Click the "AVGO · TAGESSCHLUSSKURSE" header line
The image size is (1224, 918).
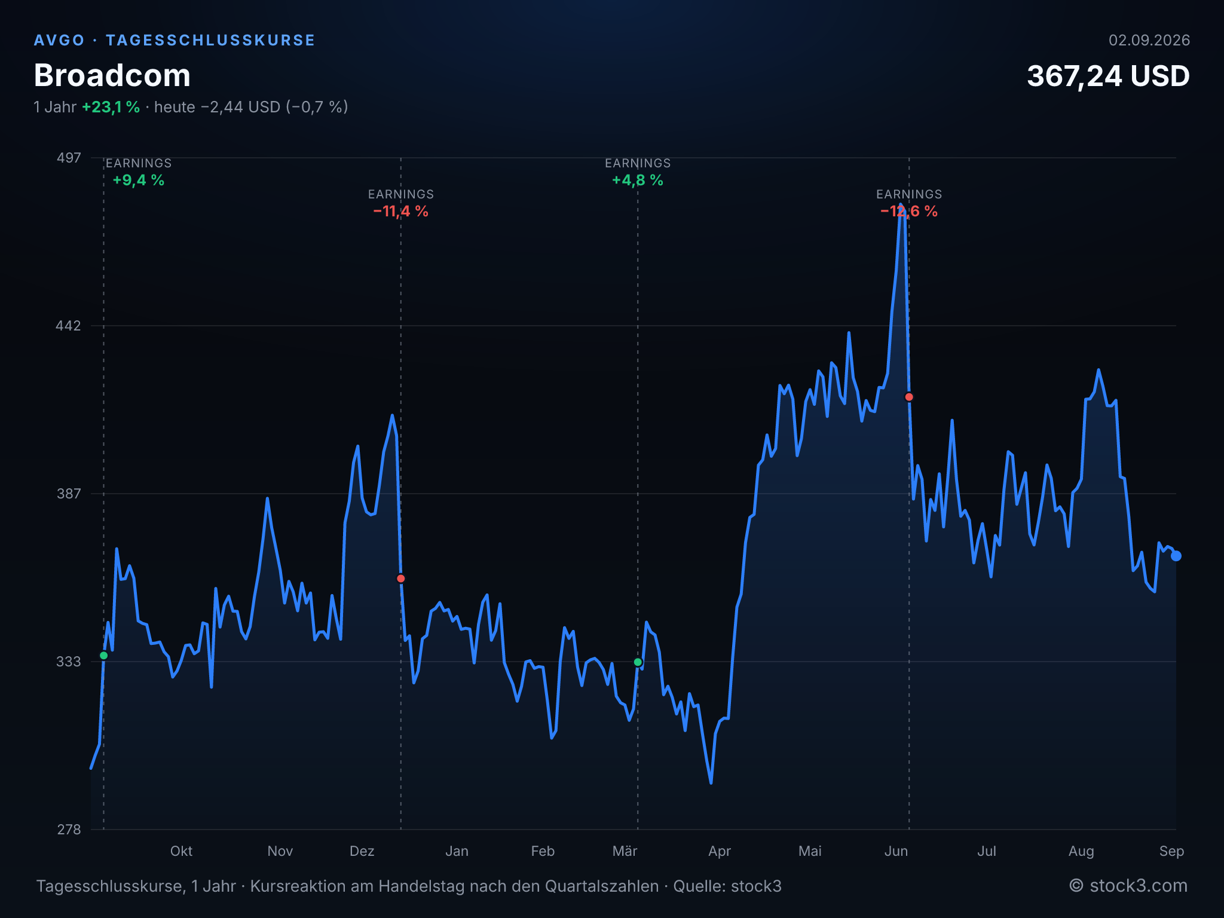click(175, 40)
